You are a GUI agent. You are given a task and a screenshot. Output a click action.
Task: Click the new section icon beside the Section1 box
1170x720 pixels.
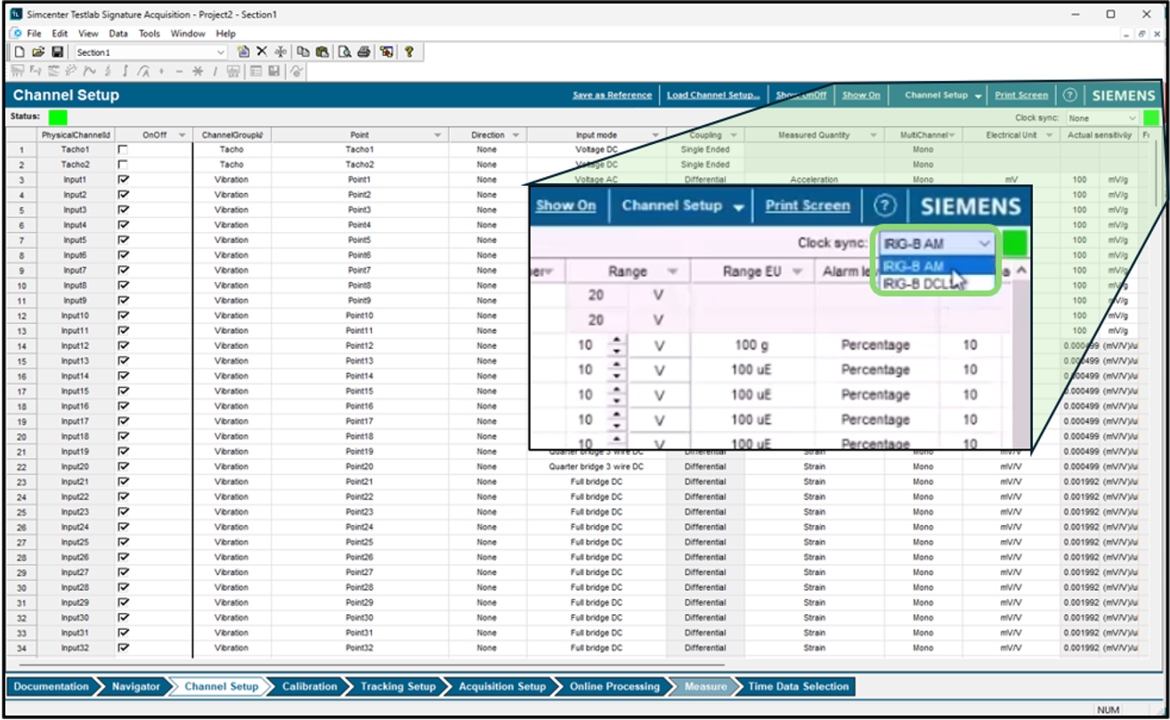[x=244, y=53]
